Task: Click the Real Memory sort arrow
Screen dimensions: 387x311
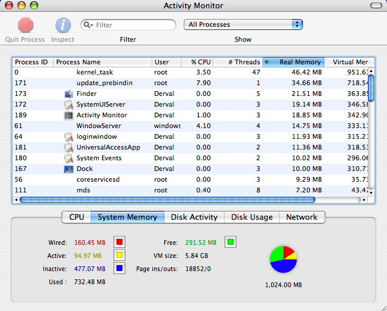Action: (x=266, y=62)
